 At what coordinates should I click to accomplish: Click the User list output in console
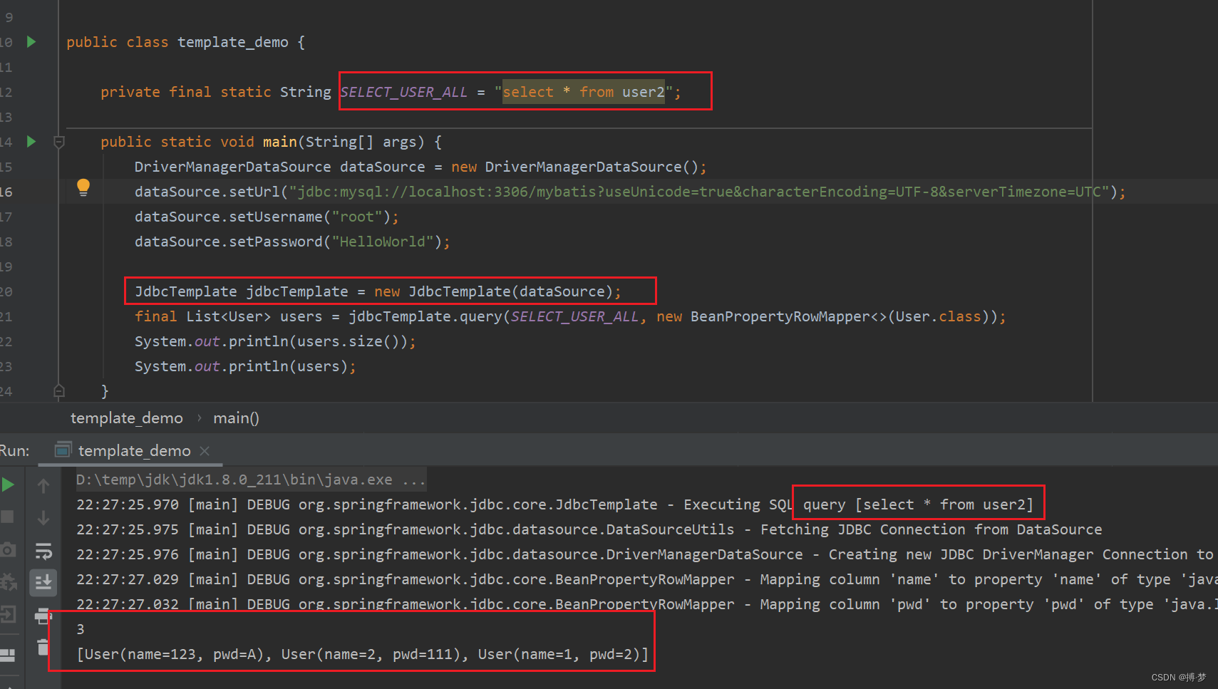[x=363, y=654]
